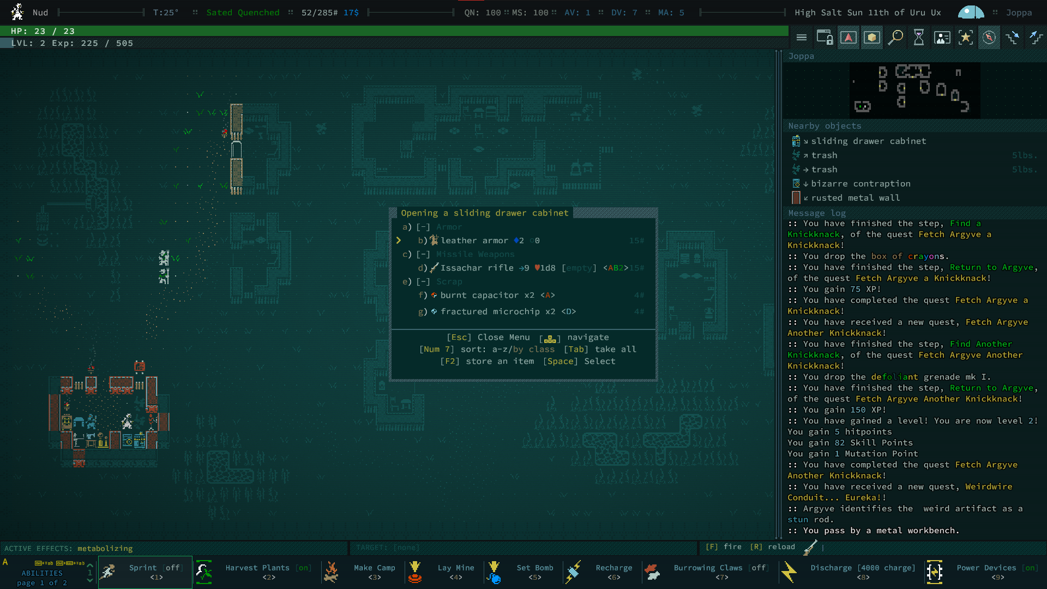
Task: Select the Issachar rifle entry
Action: pyautogui.click(x=477, y=268)
